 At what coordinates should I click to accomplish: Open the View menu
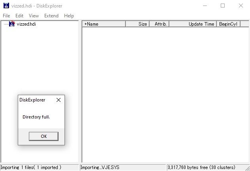[34, 16]
